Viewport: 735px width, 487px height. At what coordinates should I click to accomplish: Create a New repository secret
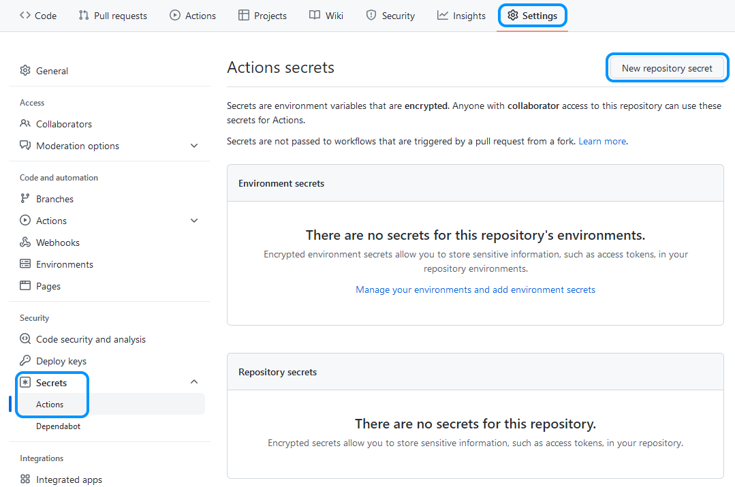667,68
